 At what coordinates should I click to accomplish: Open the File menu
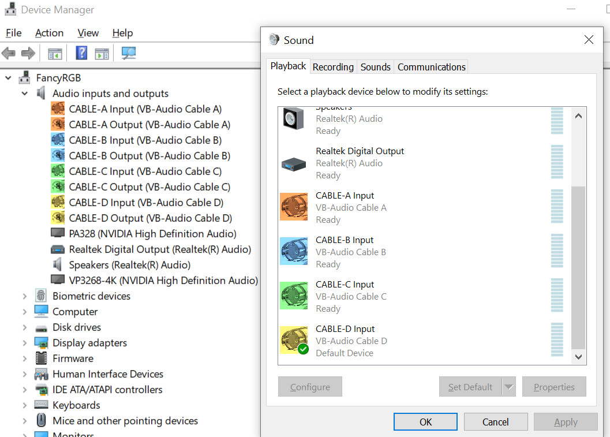14,33
